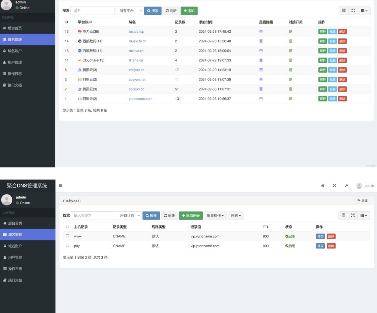
Task: Click the admin avatar in top navbar
Action: pos(359,186)
